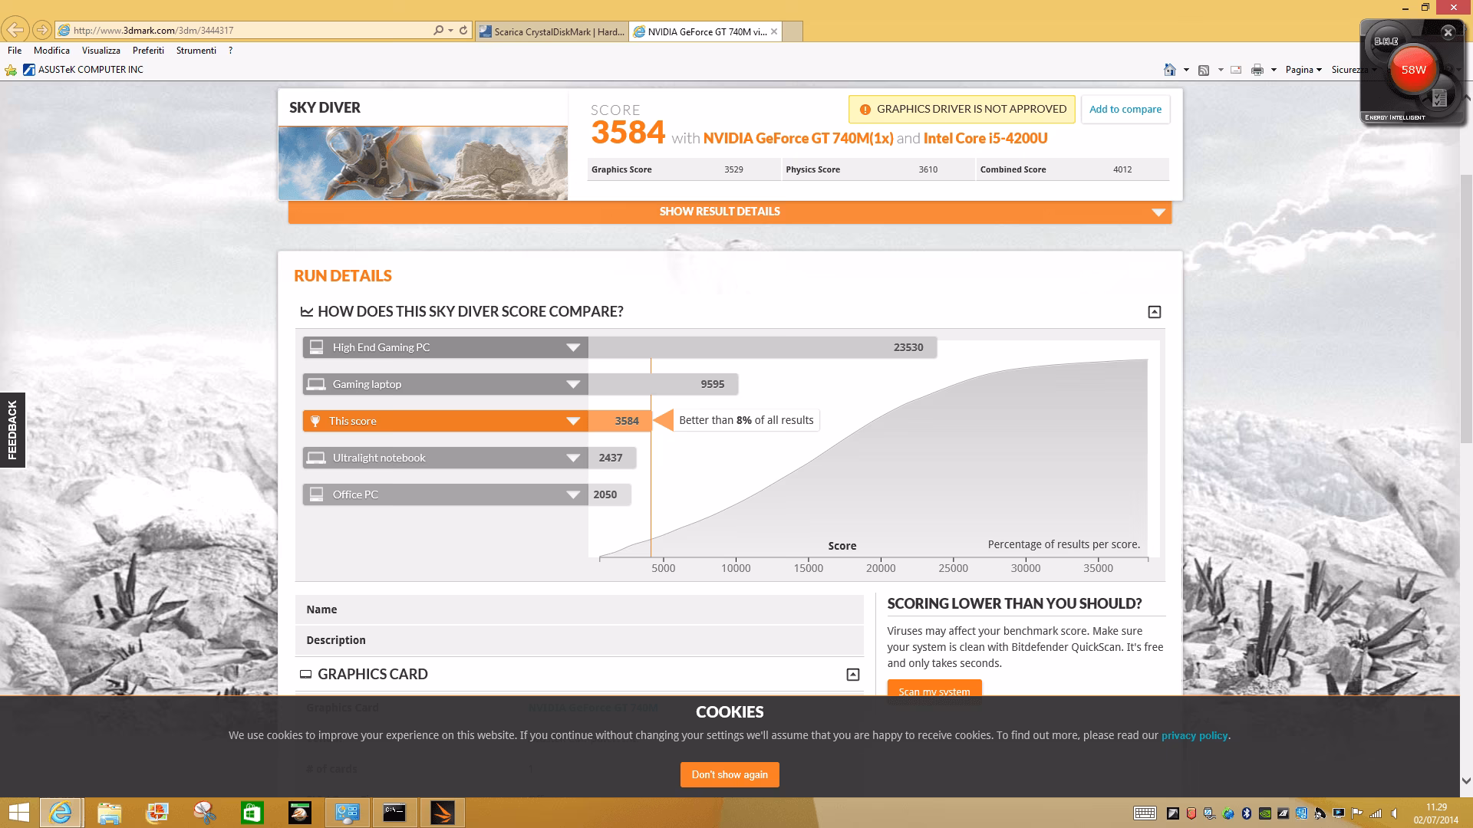Open the Windows Store taskbar icon
This screenshot has height=828, width=1473.
click(x=252, y=813)
